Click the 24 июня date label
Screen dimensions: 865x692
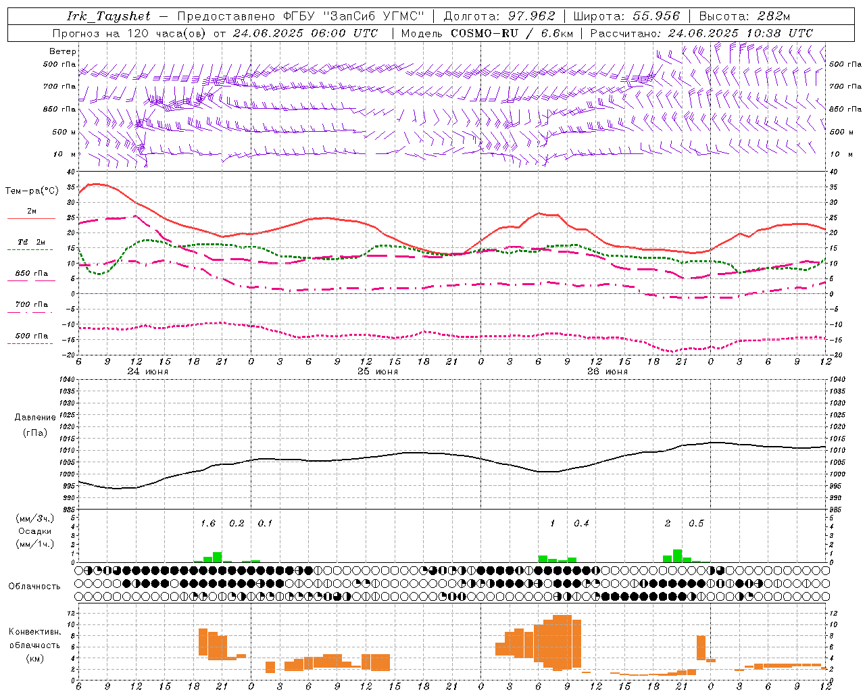click(148, 372)
